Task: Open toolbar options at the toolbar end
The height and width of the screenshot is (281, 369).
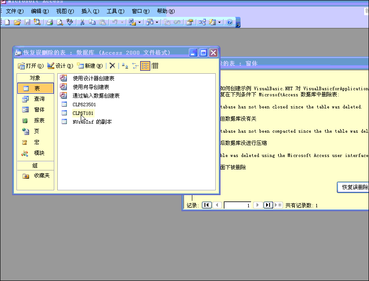Action: pos(238,23)
